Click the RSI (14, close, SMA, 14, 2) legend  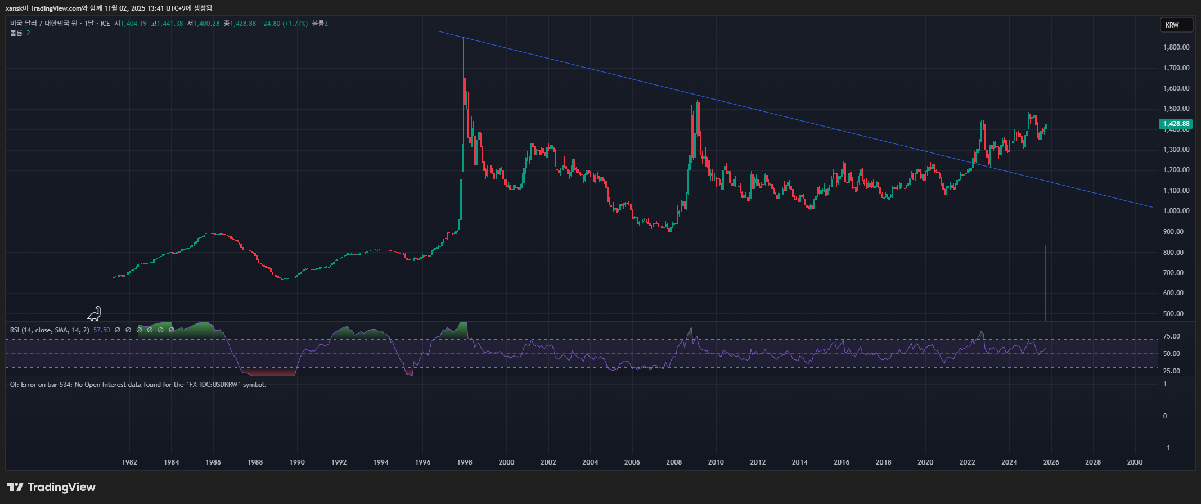[x=50, y=330]
